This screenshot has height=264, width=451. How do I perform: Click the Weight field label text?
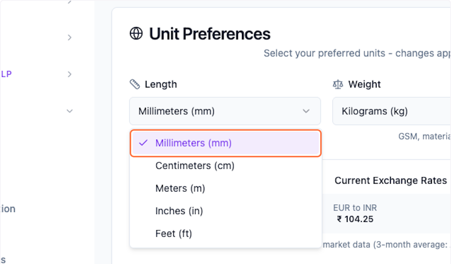pos(364,84)
